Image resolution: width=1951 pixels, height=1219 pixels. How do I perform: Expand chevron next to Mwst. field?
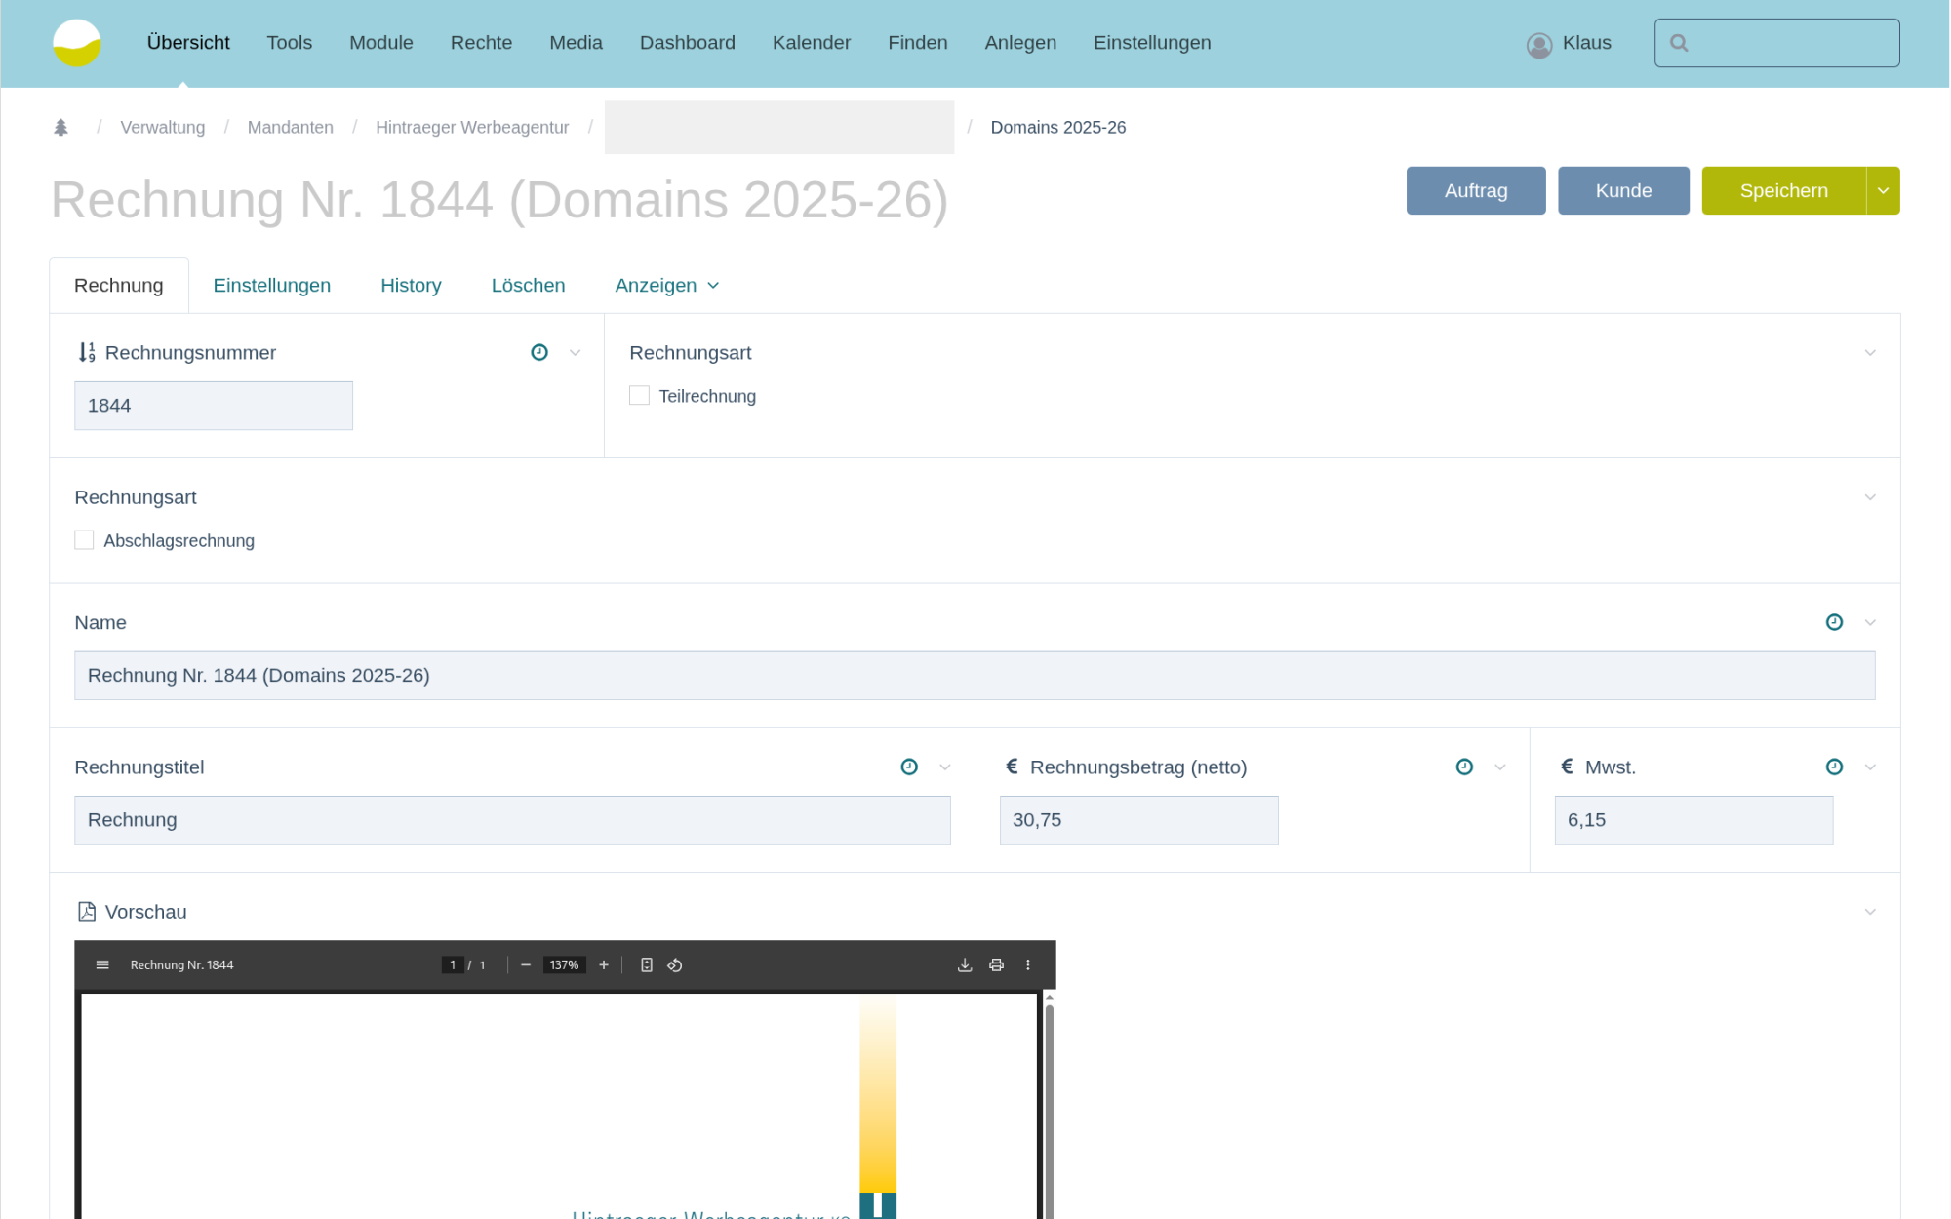(1870, 767)
